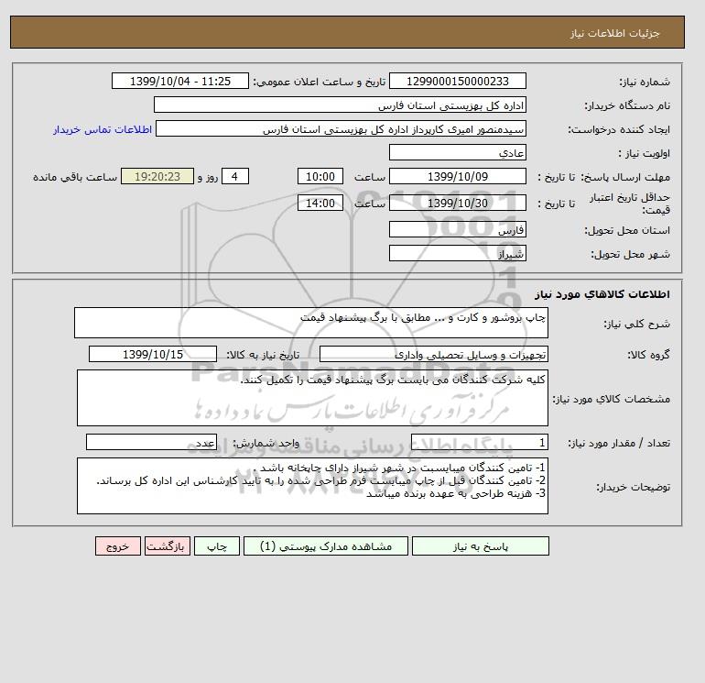Image resolution: width=705 pixels, height=683 pixels.
Task: Click buyer organization field اداره کل بهزیستی استان فارس
Action: tap(340, 105)
